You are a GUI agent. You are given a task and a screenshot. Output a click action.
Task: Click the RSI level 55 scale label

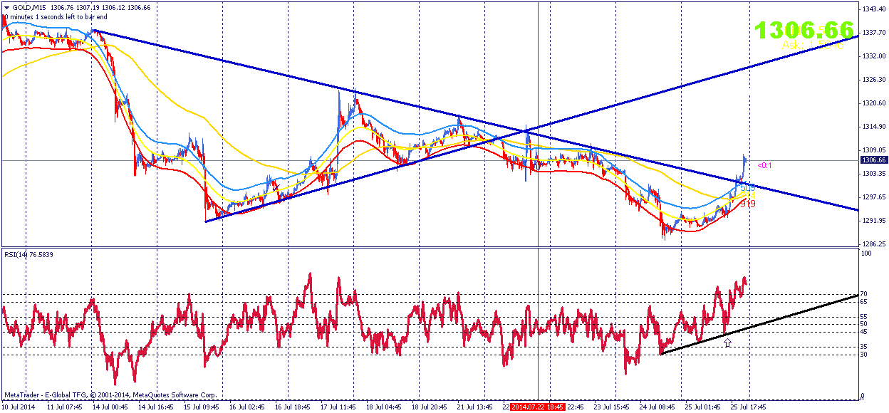(865, 317)
